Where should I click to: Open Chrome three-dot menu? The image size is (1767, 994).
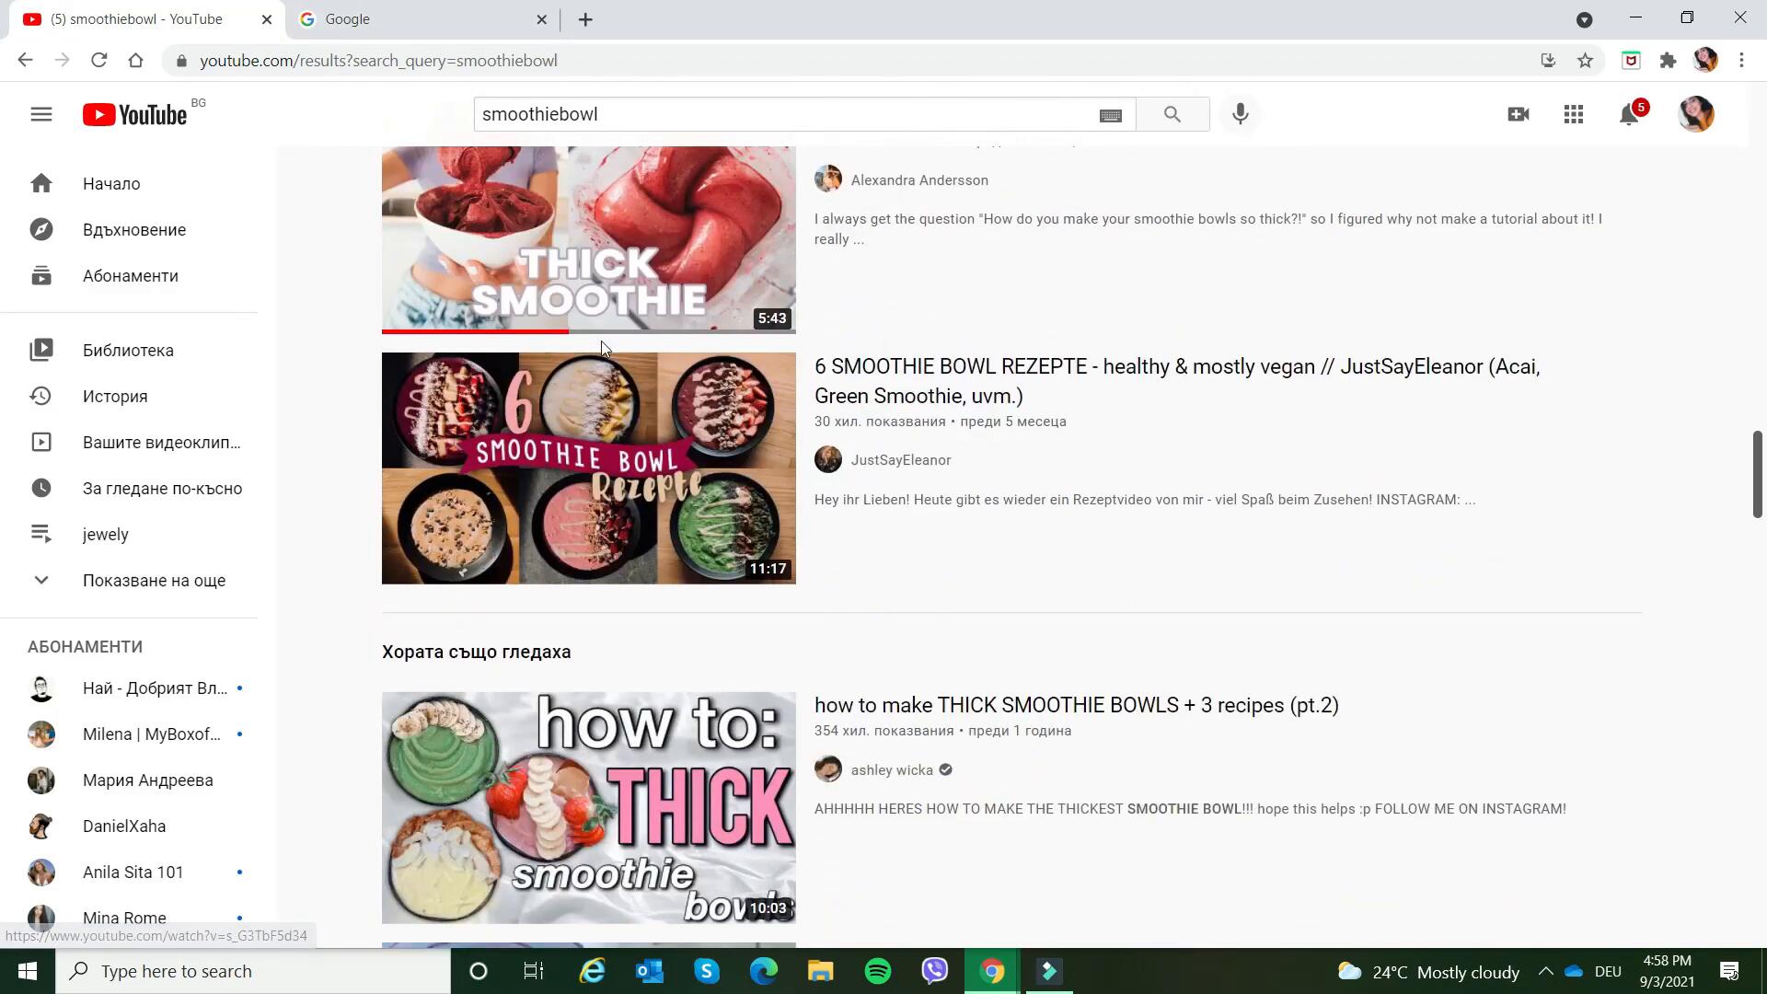pyautogui.click(x=1741, y=61)
